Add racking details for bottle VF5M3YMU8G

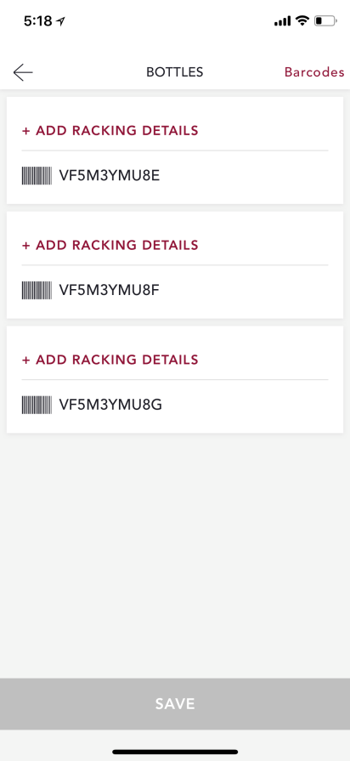coord(110,359)
